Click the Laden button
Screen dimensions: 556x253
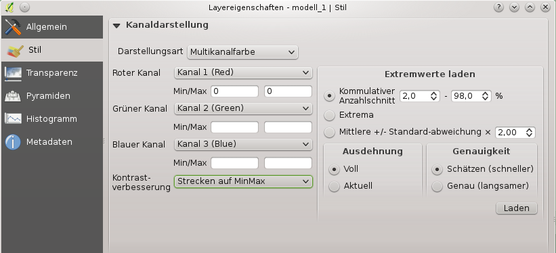pyautogui.click(x=516, y=208)
